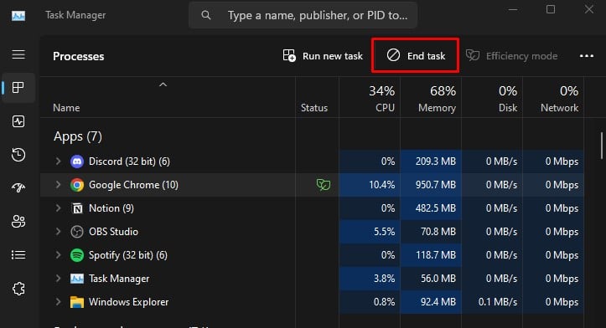Sort by the Status column

(314, 108)
